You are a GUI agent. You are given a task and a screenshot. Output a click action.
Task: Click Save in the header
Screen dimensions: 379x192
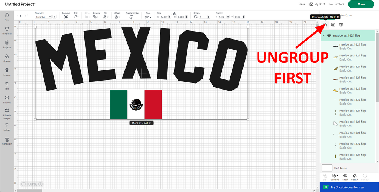[302, 4]
